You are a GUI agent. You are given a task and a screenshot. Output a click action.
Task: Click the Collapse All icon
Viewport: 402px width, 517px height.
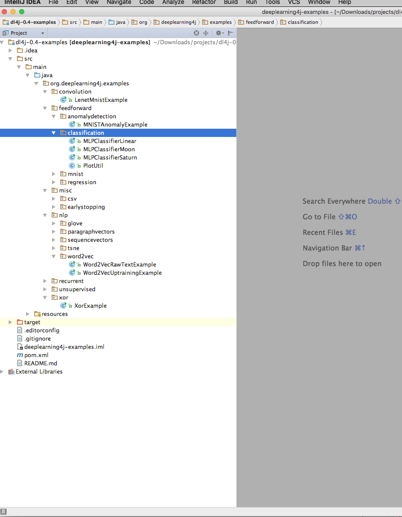click(x=206, y=33)
